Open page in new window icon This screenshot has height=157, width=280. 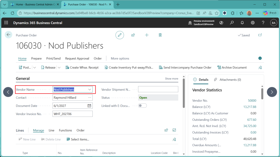260,35
